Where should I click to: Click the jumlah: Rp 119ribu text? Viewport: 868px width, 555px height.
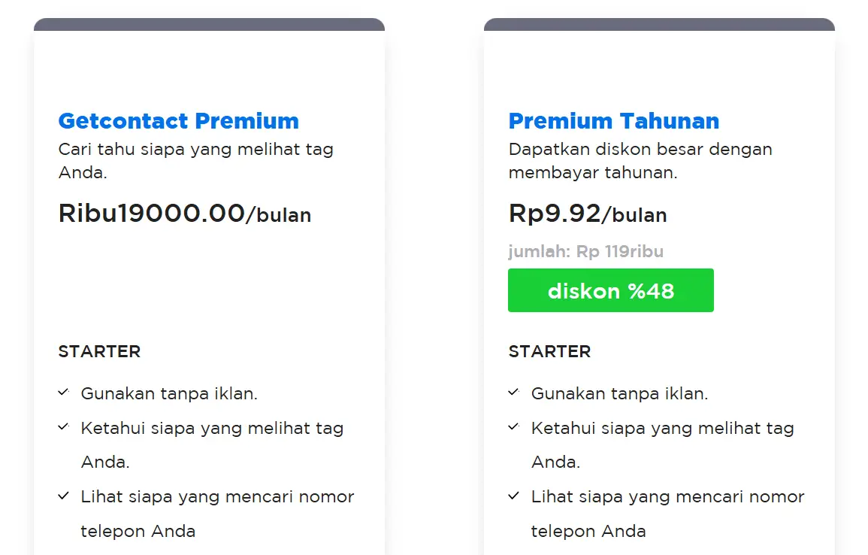click(x=586, y=251)
